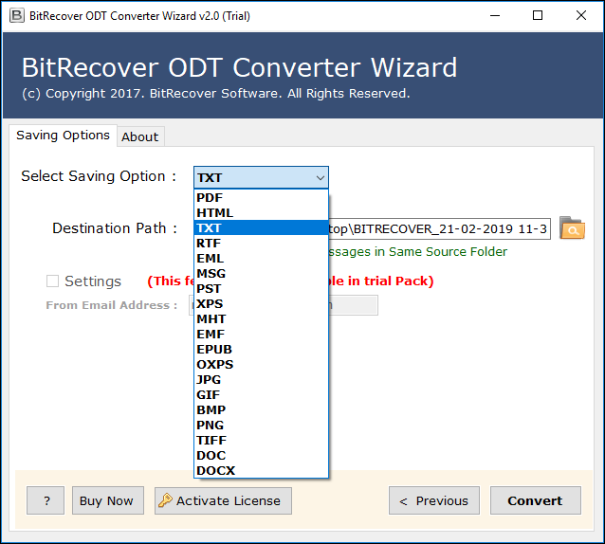This screenshot has width=605, height=544.
Task: Choose PDF from the saving options list
Action: (x=261, y=197)
